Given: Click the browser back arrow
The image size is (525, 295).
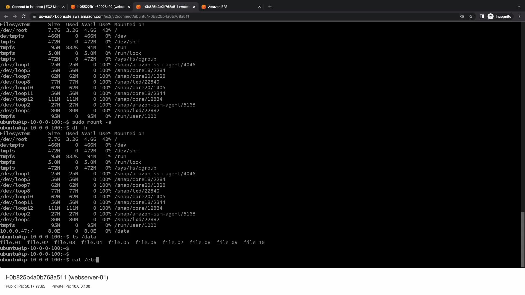Looking at the screenshot, I should [6, 16].
